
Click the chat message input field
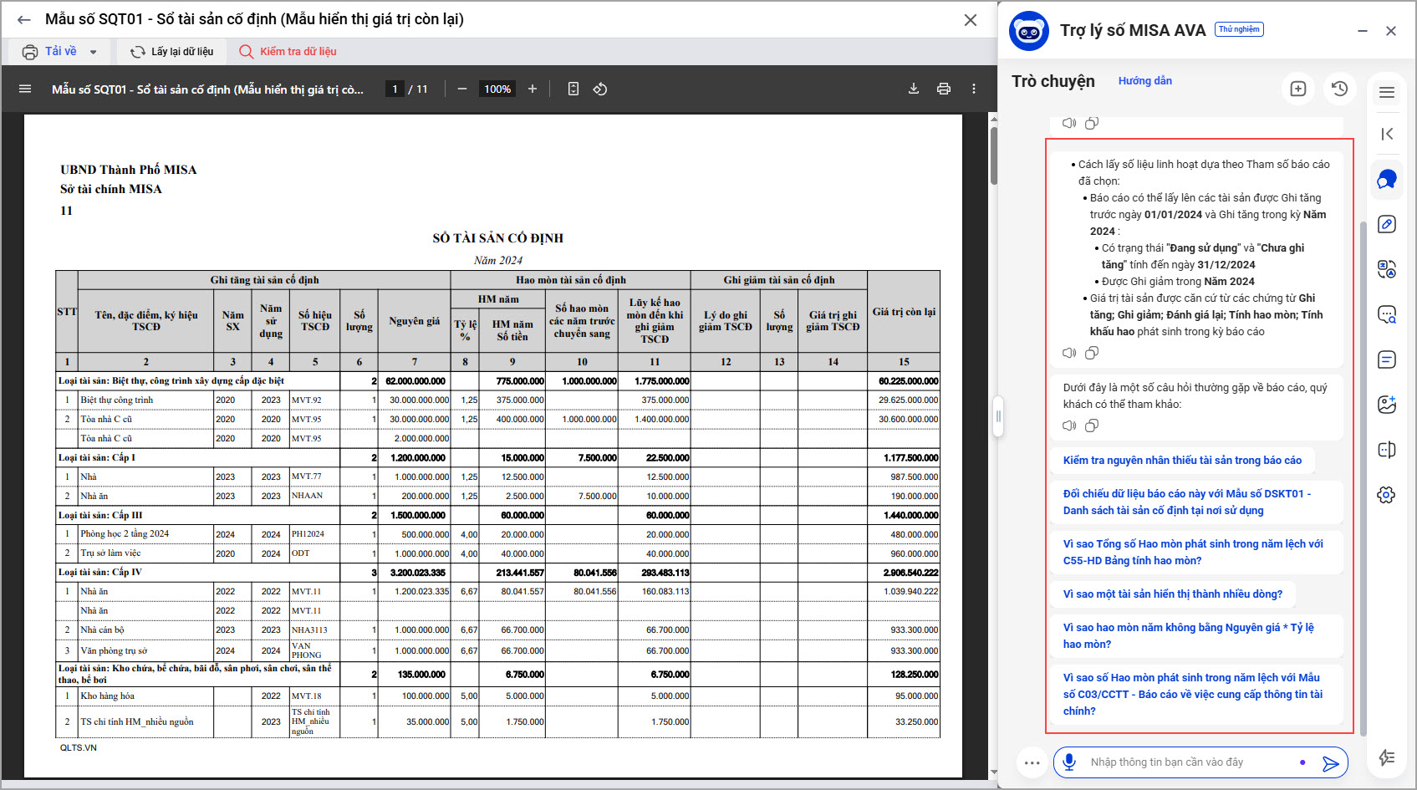click(x=1187, y=762)
